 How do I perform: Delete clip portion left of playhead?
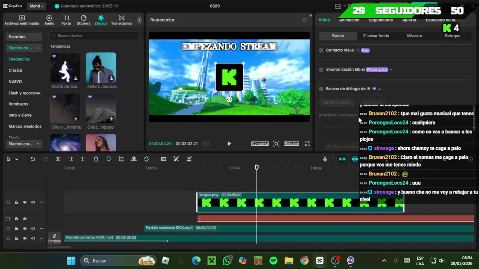[x=71, y=159]
